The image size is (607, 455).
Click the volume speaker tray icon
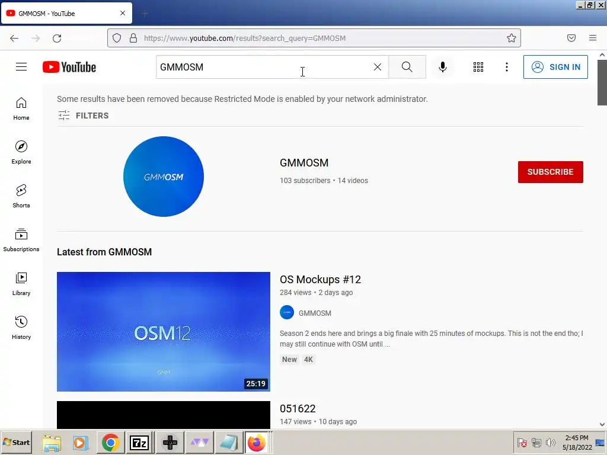point(550,442)
